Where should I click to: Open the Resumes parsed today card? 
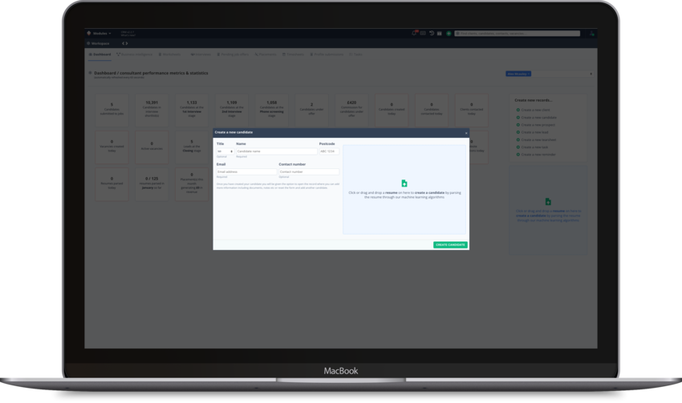point(112,184)
